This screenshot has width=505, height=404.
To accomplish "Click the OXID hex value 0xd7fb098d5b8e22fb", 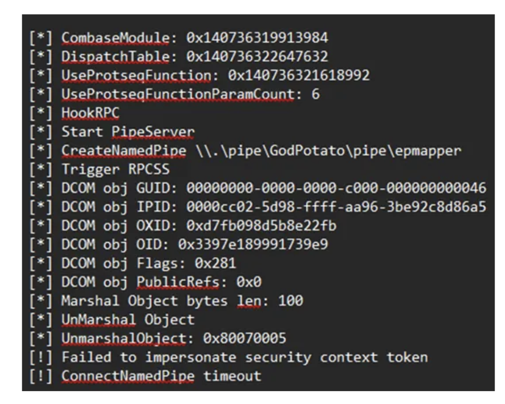I will [262, 226].
